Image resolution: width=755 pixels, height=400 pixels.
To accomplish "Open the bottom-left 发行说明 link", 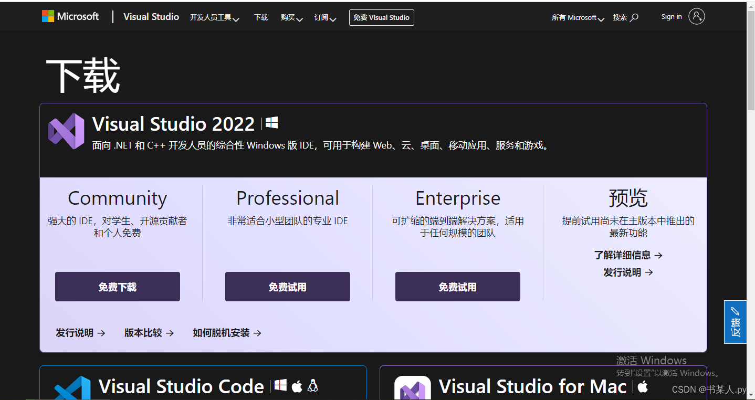I will tap(81, 333).
